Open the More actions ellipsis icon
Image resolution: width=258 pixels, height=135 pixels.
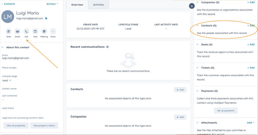53,31
